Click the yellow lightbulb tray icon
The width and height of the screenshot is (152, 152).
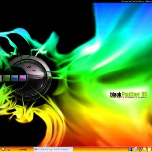[144, 149]
